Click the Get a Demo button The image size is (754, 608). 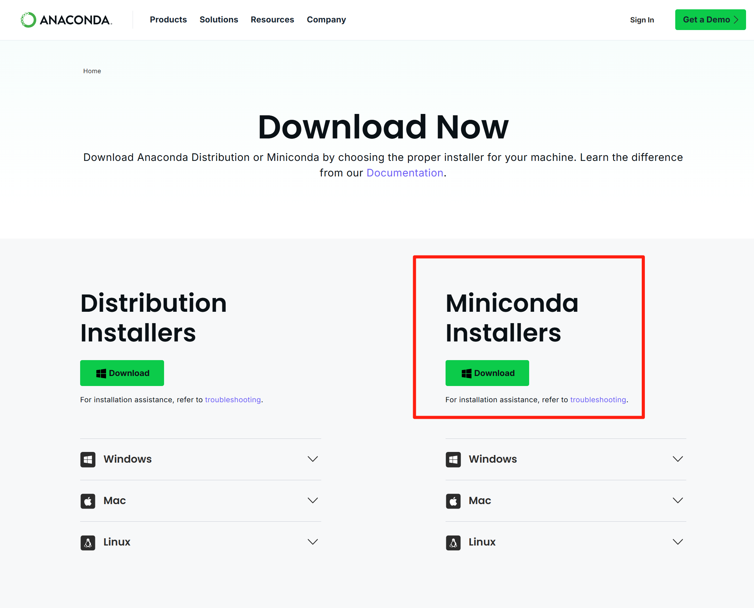point(710,20)
